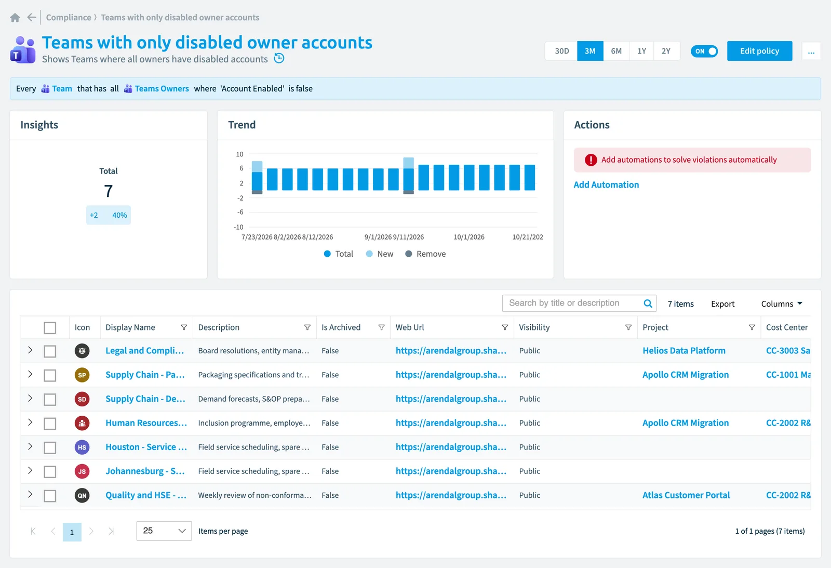831x568 pixels.
Task: Expand the Legal and Compliance row
Action: coord(30,350)
